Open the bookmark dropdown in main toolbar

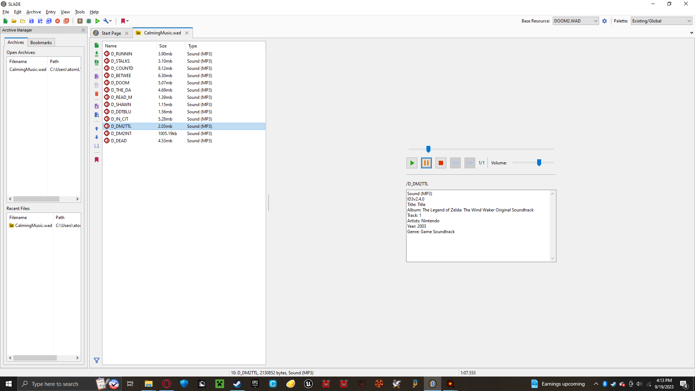[x=125, y=21]
